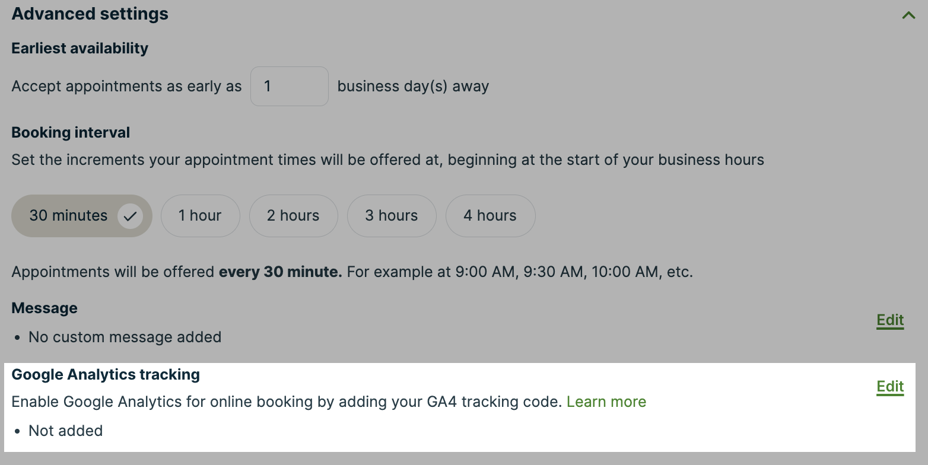Switch booking interval to 4 hours

pyautogui.click(x=490, y=216)
